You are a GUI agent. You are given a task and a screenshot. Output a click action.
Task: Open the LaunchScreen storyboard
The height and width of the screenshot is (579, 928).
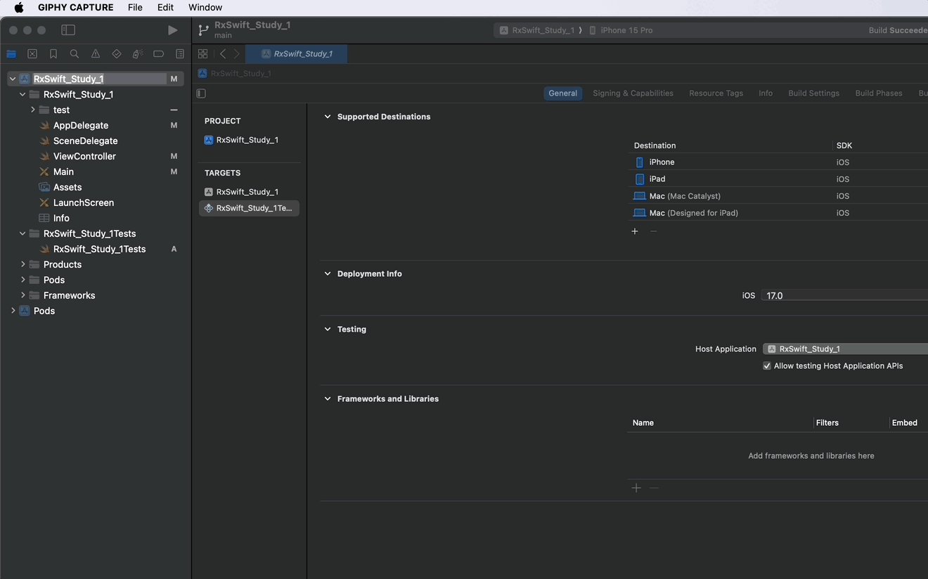(x=84, y=202)
